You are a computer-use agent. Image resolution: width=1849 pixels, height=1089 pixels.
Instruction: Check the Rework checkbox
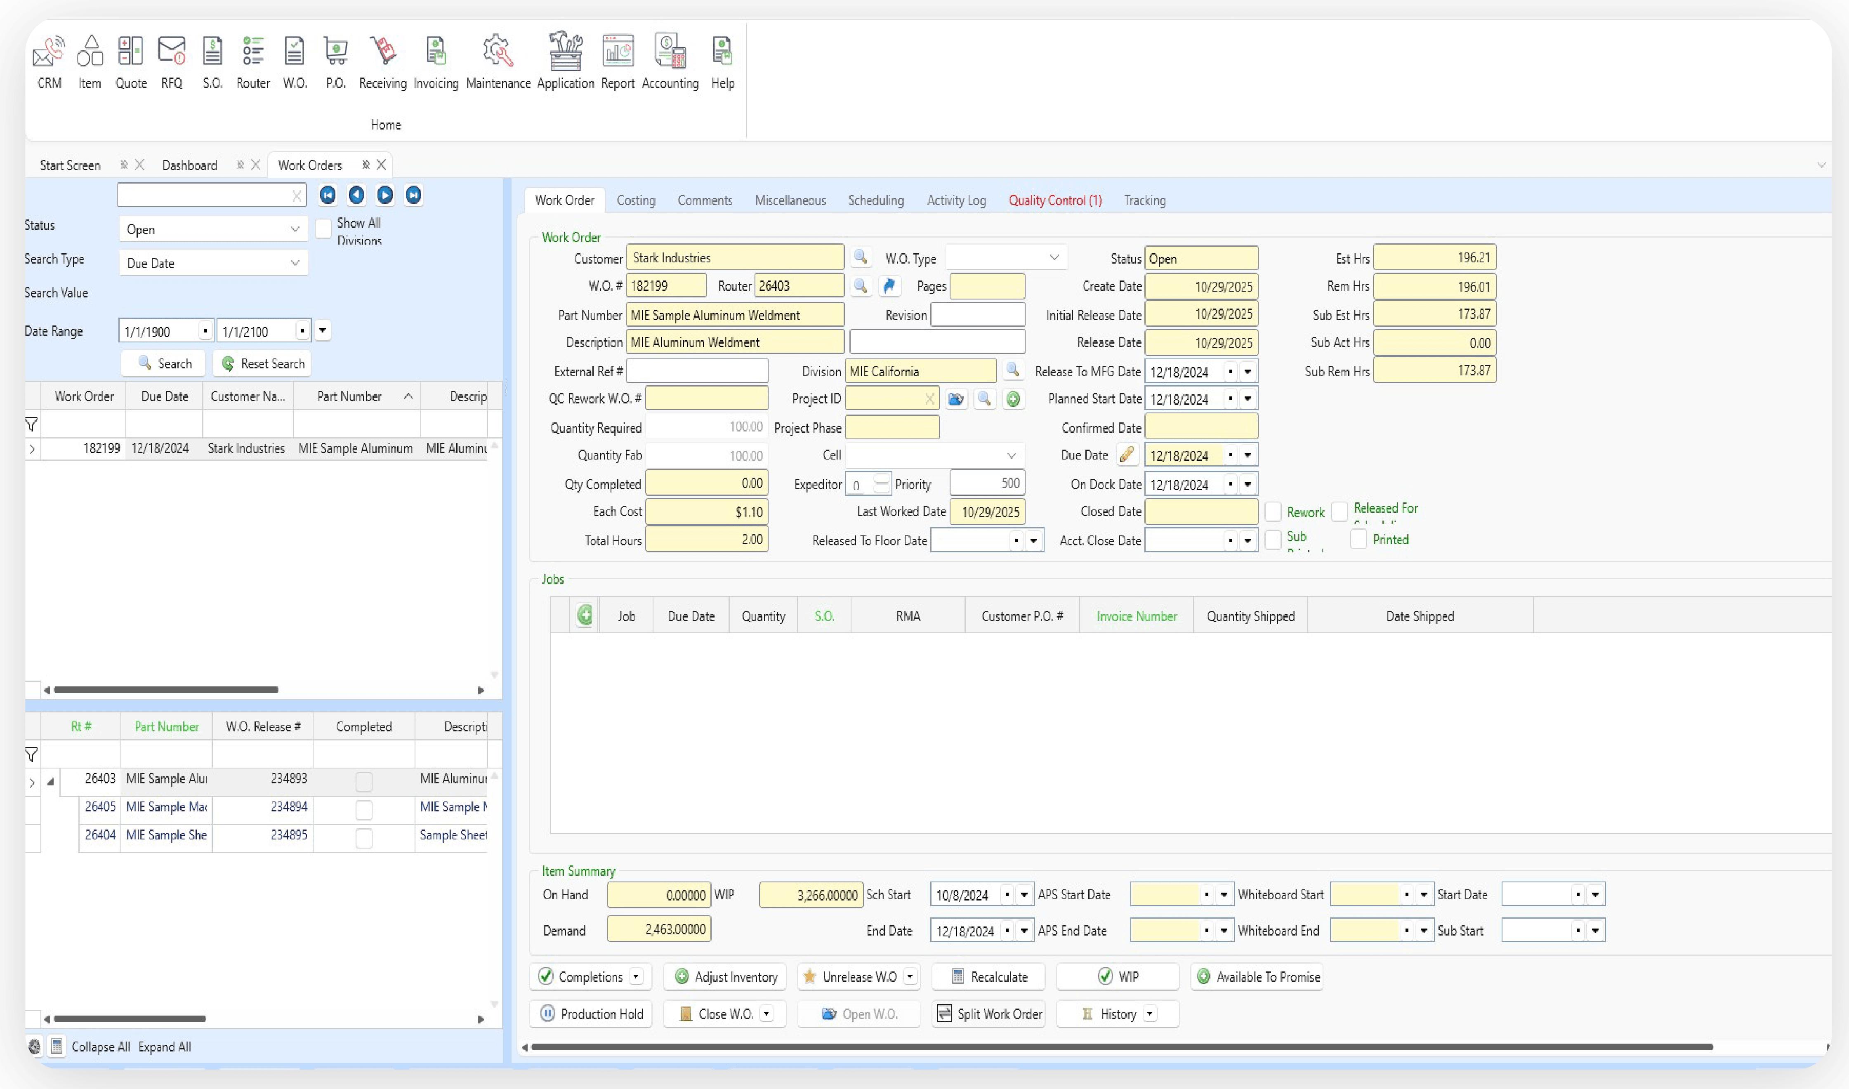[x=1273, y=511]
